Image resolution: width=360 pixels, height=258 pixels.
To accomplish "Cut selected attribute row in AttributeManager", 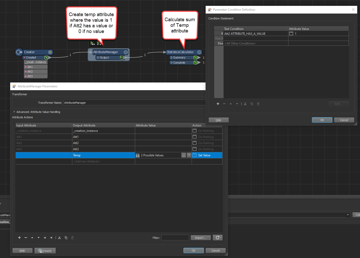I will 60,238.
